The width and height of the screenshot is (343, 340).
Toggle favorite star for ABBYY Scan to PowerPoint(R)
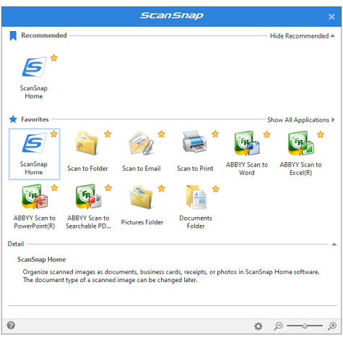click(x=54, y=187)
